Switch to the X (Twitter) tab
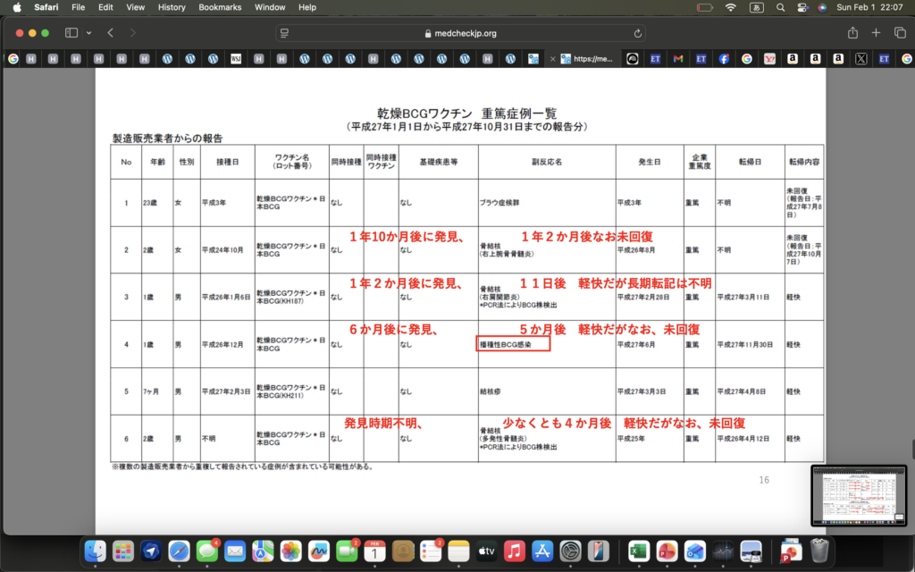915x572 pixels. (860, 59)
